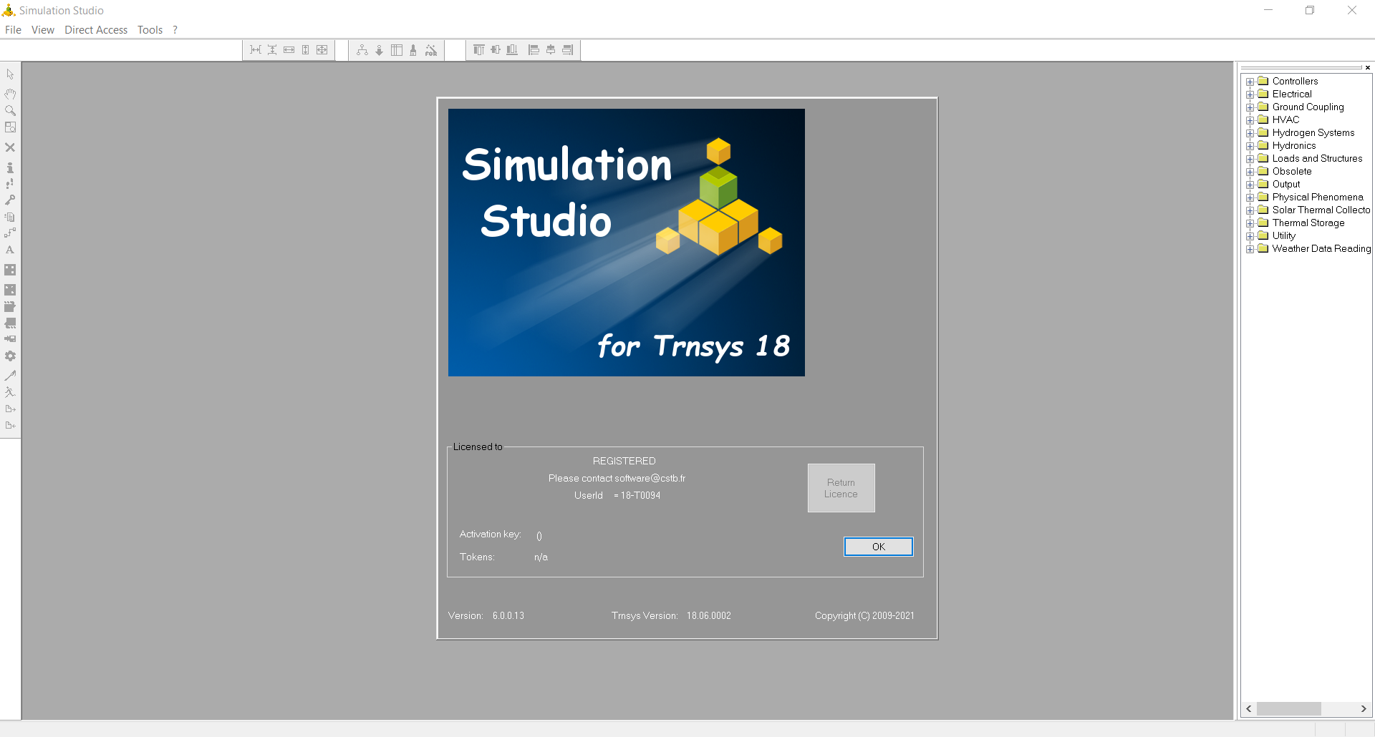Viewport: 1375px width, 737px height.
Task: Click the clapperboard icon in left toolbar
Action: click(x=10, y=306)
